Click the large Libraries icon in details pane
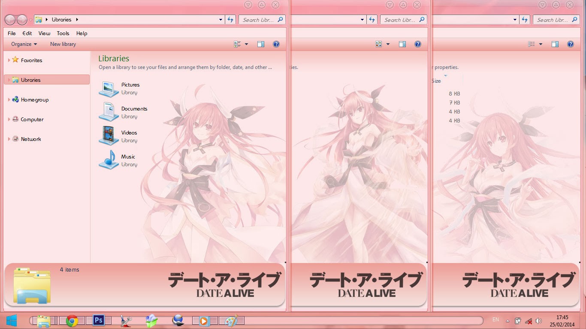This screenshot has width=586, height=329. tap(32, 285)
